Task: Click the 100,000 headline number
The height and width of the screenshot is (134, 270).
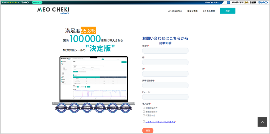Action: click(x=85, y=39)
